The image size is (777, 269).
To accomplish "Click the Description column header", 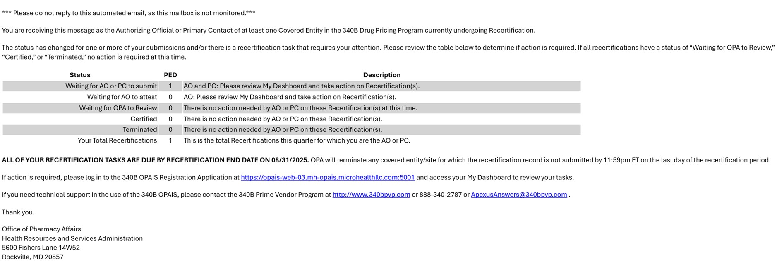I will coord(381,75).
